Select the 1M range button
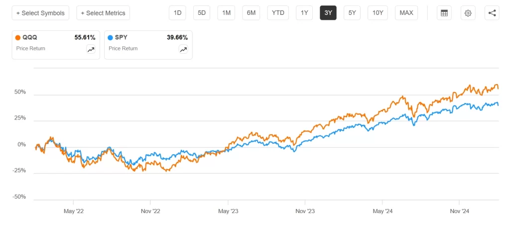 (x=227, y=13)
